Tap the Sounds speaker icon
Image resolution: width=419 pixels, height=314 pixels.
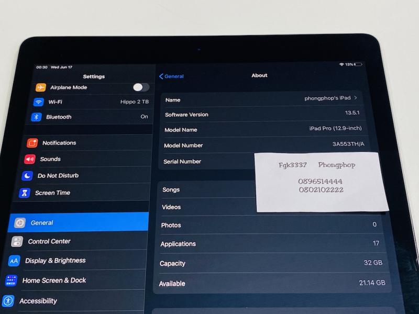pyautogui.click(x=30, y=159)
